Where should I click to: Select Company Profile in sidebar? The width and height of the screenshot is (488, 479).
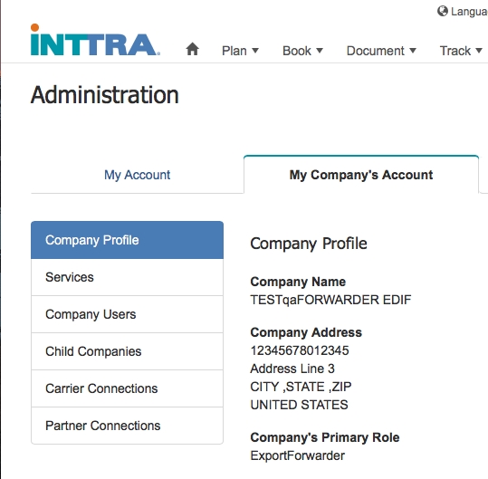(128, 240)
